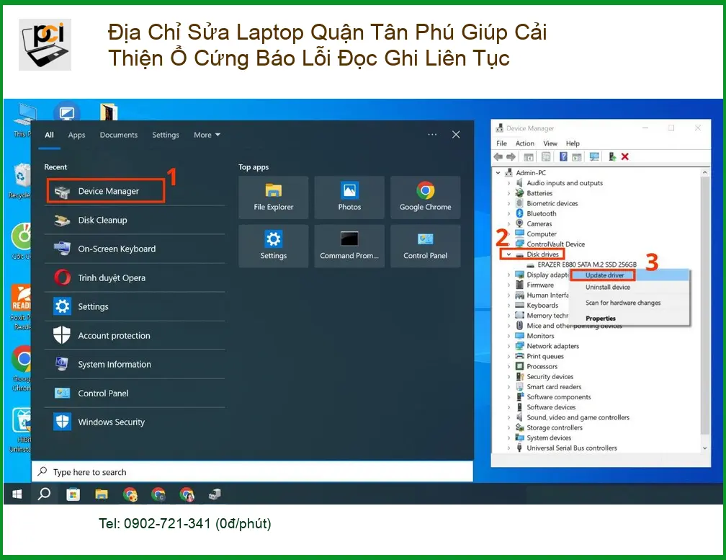Click the Show/Hide Action Pane toolbar icon
The image size is (726, 560).
576,157
